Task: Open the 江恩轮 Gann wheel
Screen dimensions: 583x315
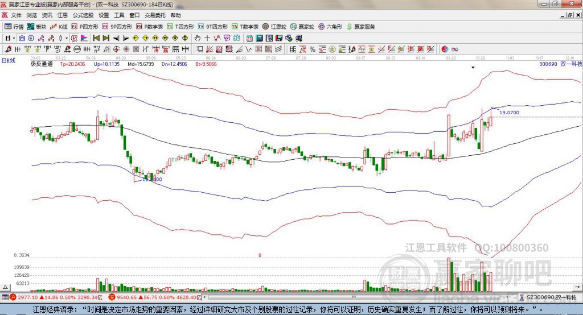Action: tap(274, 27)
